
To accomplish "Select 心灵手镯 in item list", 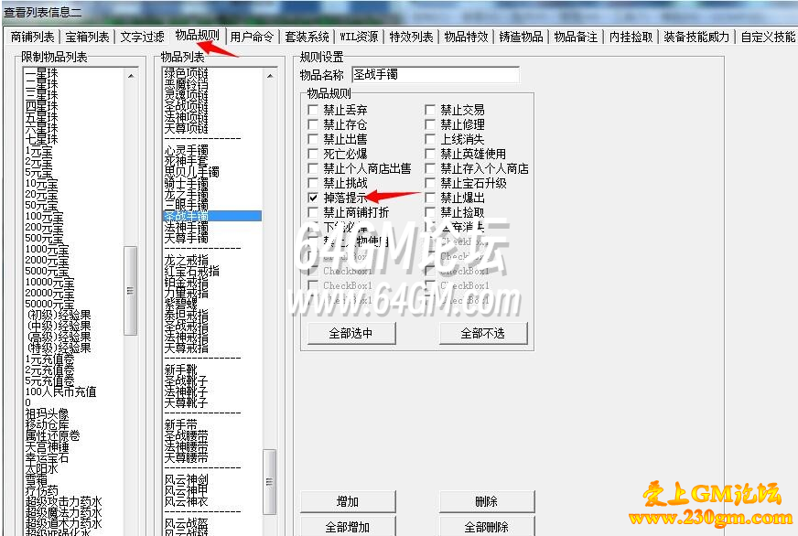I will coord(187,150).
